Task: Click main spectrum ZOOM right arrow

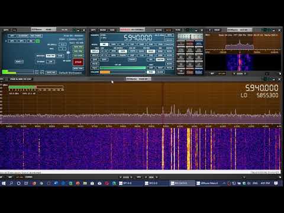Action: [x=131, y=177]
